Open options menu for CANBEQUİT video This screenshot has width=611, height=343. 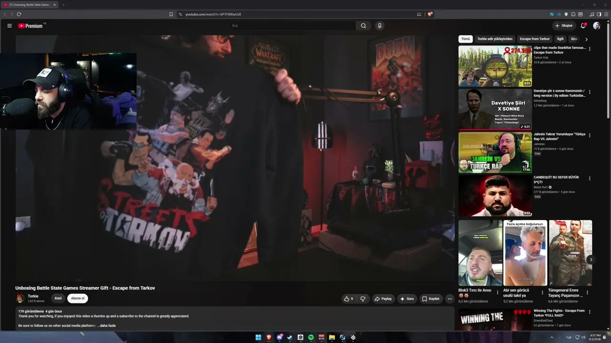[x=590, y=179]
